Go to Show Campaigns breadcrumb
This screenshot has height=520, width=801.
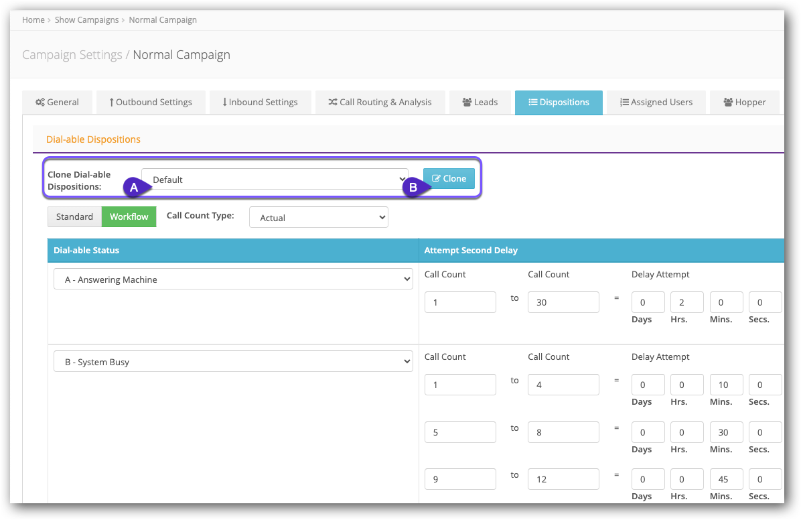tap(86, 20)
